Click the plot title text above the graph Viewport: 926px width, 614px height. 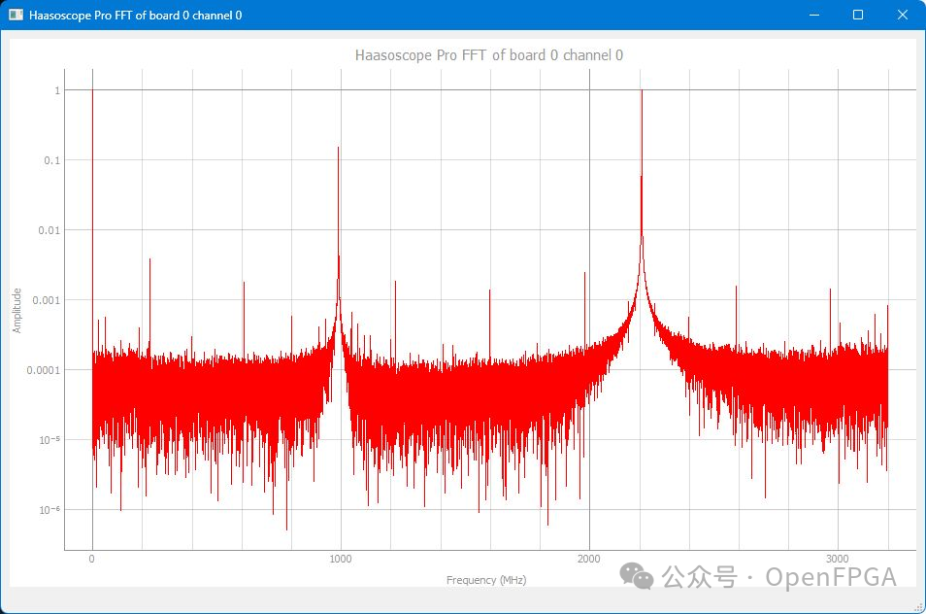pyautogui.click(x=490, y=55)
